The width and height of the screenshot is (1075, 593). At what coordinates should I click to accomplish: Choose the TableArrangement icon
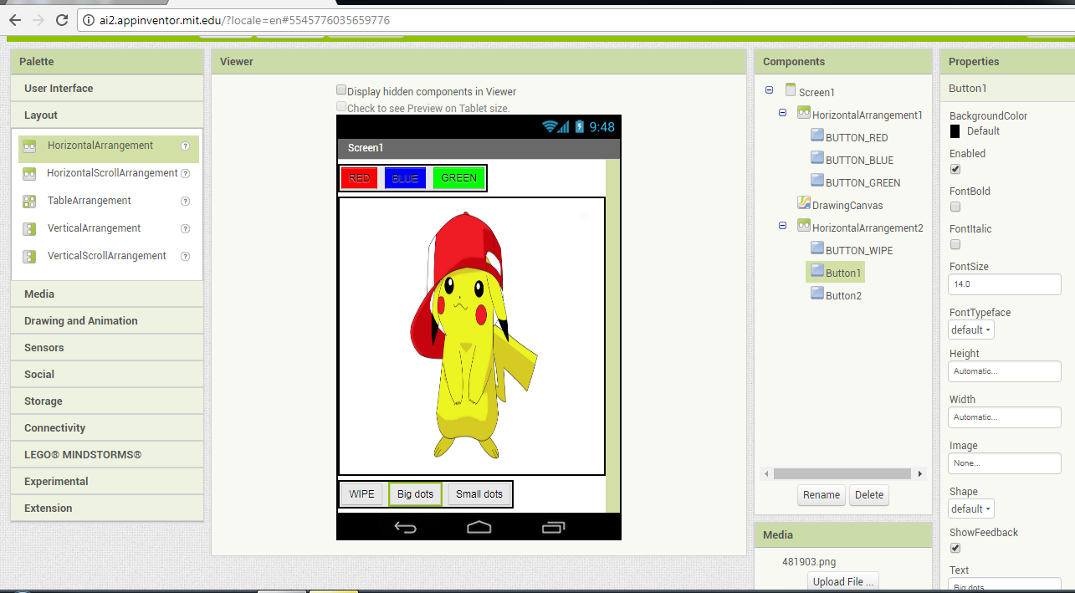29,201
